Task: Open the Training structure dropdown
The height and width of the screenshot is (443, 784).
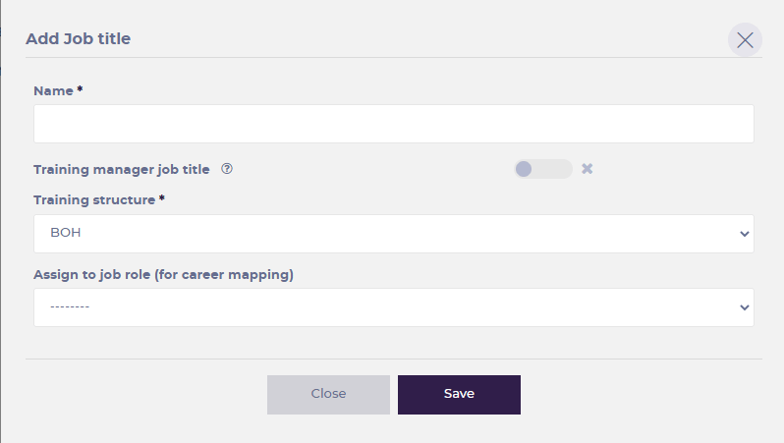Action: (x=394, y=234)
